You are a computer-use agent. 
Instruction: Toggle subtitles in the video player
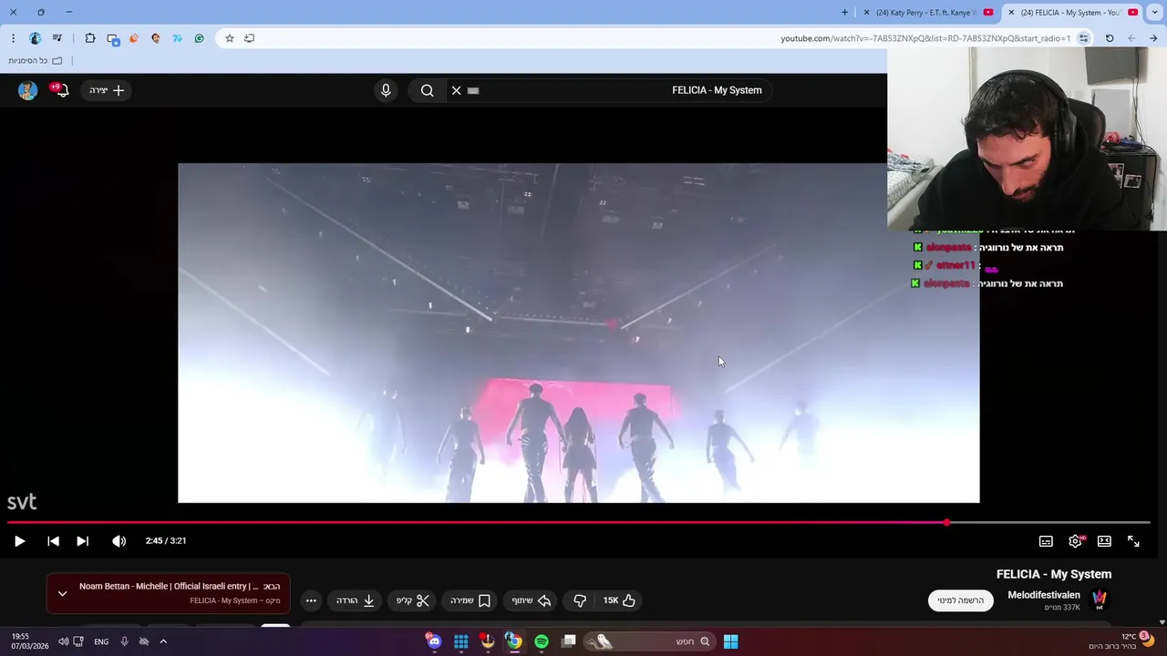pos(1046,541)
